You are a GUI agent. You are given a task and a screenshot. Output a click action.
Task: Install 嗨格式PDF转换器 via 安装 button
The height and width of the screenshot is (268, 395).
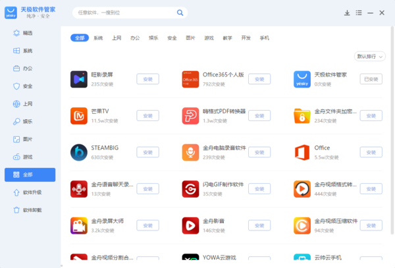[x=259, y=116]
